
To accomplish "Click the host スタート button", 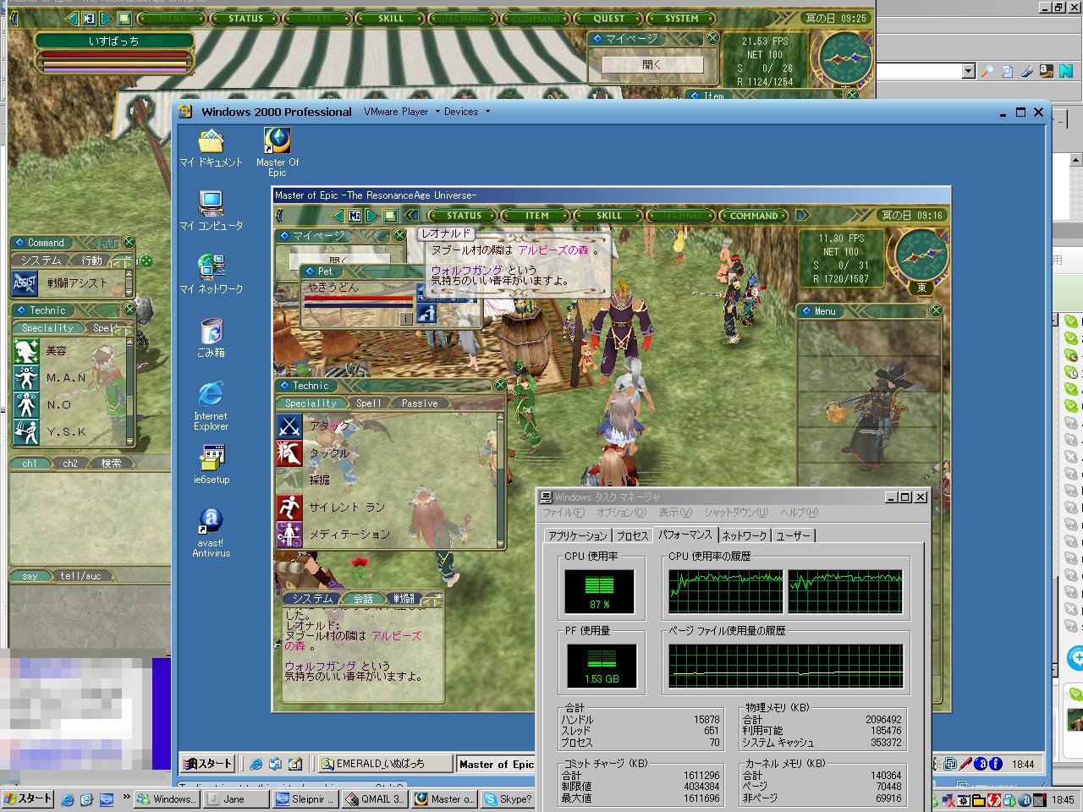I will 28,798.
